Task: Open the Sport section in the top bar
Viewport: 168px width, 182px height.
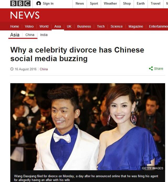Action: (x=94, y=3)
